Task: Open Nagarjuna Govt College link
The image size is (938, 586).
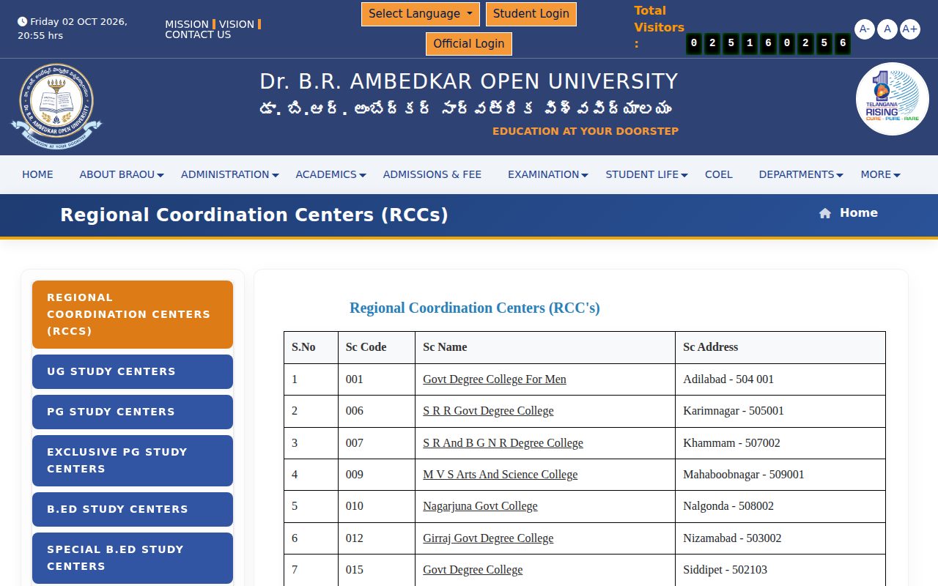Action: click(x=480, y=506)
